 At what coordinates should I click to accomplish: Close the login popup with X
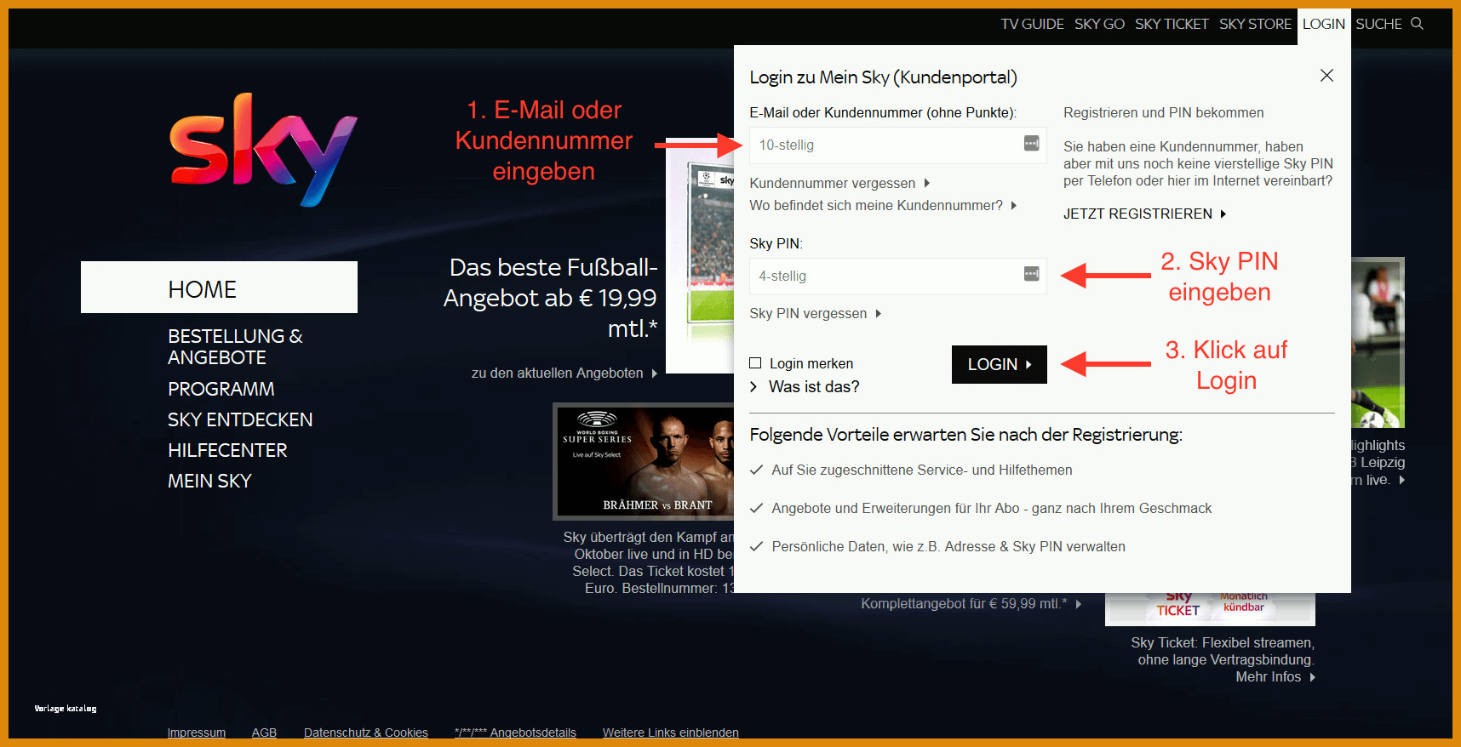click(1326, 76)
